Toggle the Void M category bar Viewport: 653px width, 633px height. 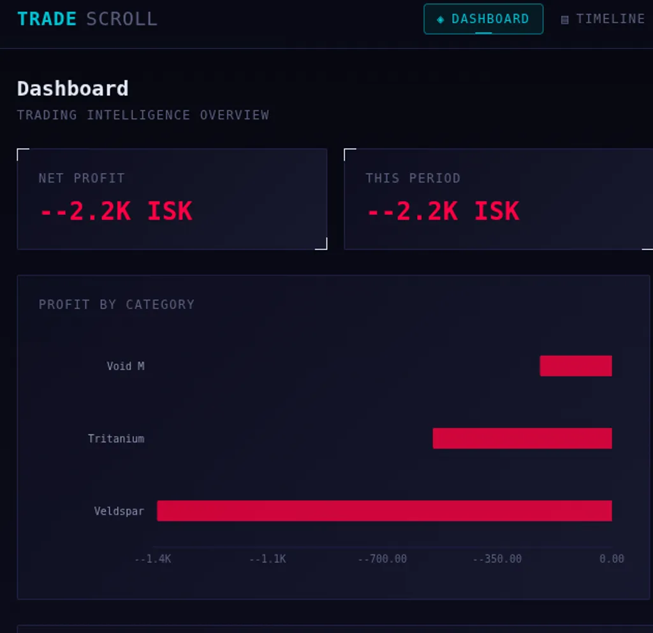pyautogui.click(x=576, y=366)
